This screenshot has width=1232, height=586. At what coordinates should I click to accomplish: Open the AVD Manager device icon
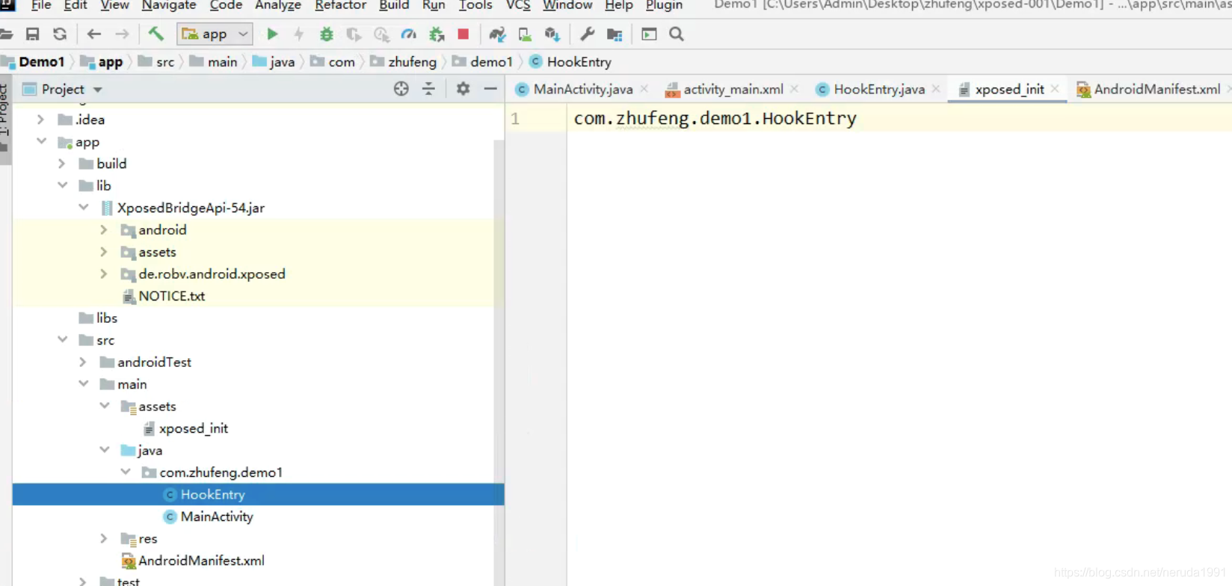tap(525, 34)
